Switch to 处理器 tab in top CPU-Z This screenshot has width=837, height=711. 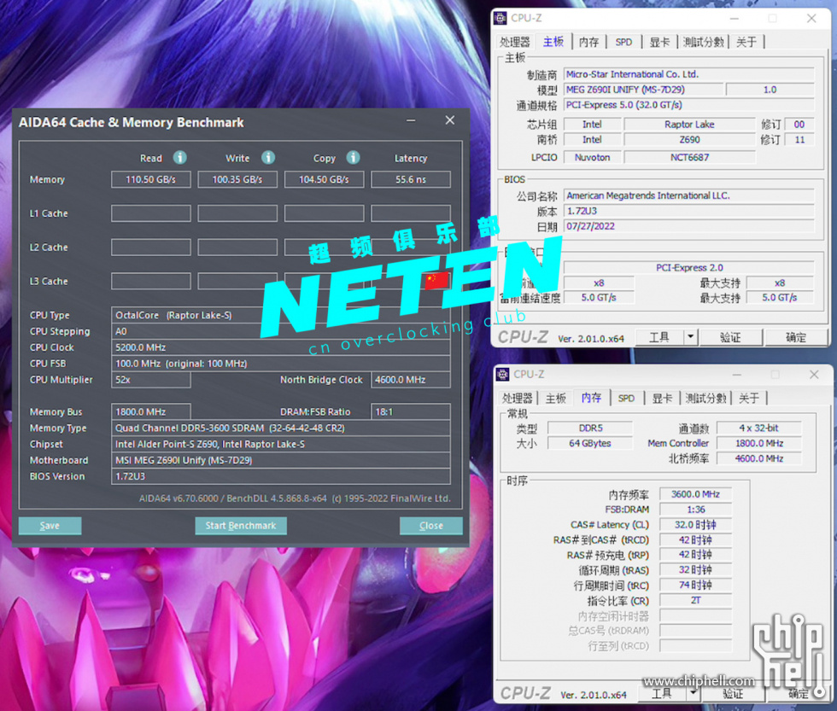(514, 42)
